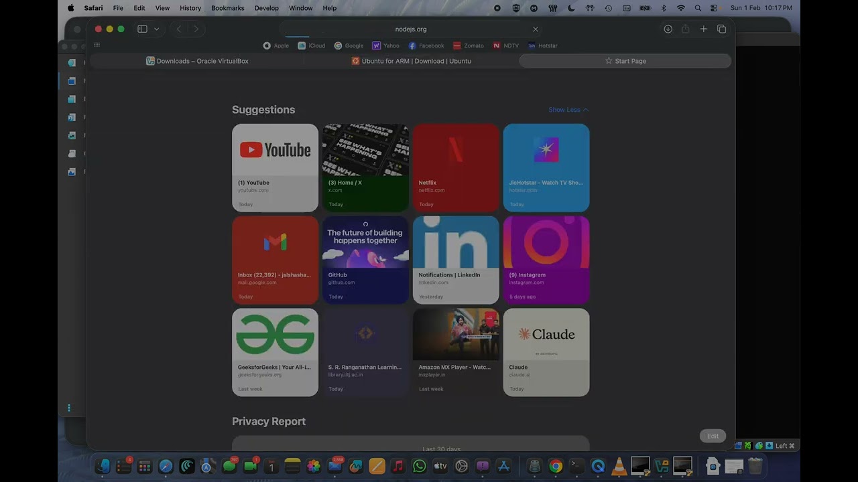Open VLC from the Dock
858x482 pixels.
coord(619,466)
